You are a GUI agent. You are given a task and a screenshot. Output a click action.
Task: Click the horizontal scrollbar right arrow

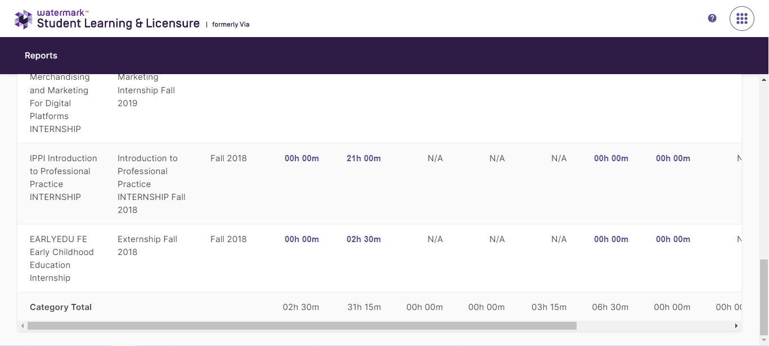pyautogui.click(x=736, y=326)
